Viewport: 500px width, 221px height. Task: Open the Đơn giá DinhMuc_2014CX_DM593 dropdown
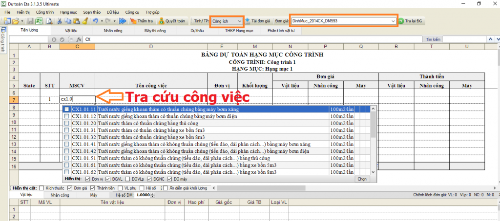tap(344, 21)
